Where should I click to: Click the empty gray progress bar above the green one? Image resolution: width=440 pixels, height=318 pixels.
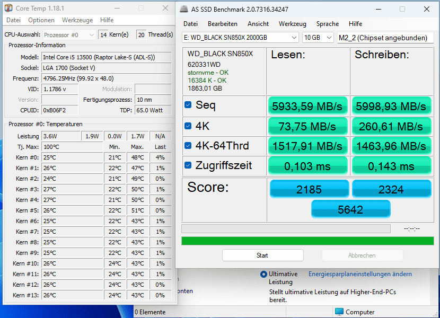(286, 228)
